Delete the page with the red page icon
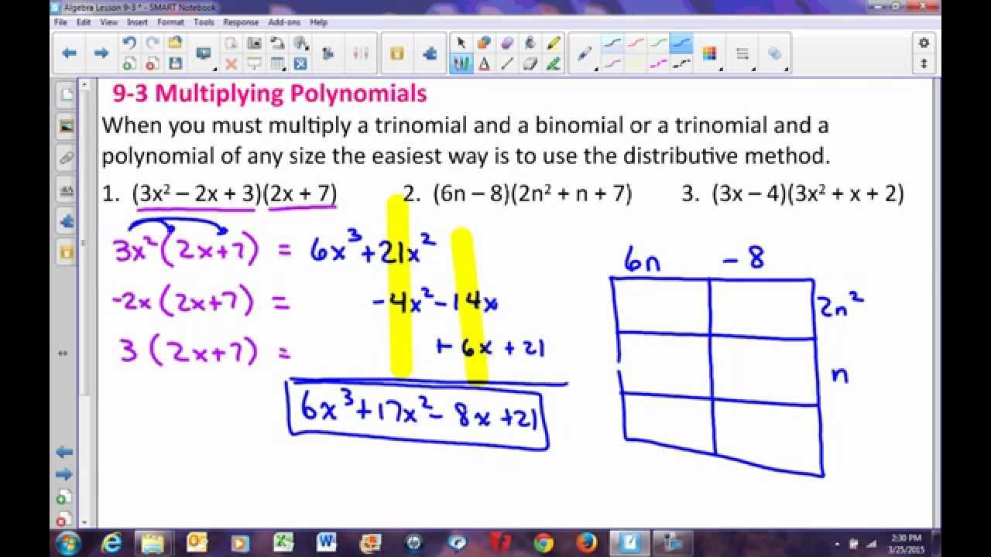Image resolution: width=991 pixels, height=557 pixels. (153, 64)
